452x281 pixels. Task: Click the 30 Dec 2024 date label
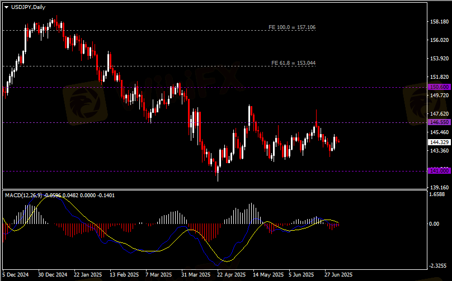(53, 275)
